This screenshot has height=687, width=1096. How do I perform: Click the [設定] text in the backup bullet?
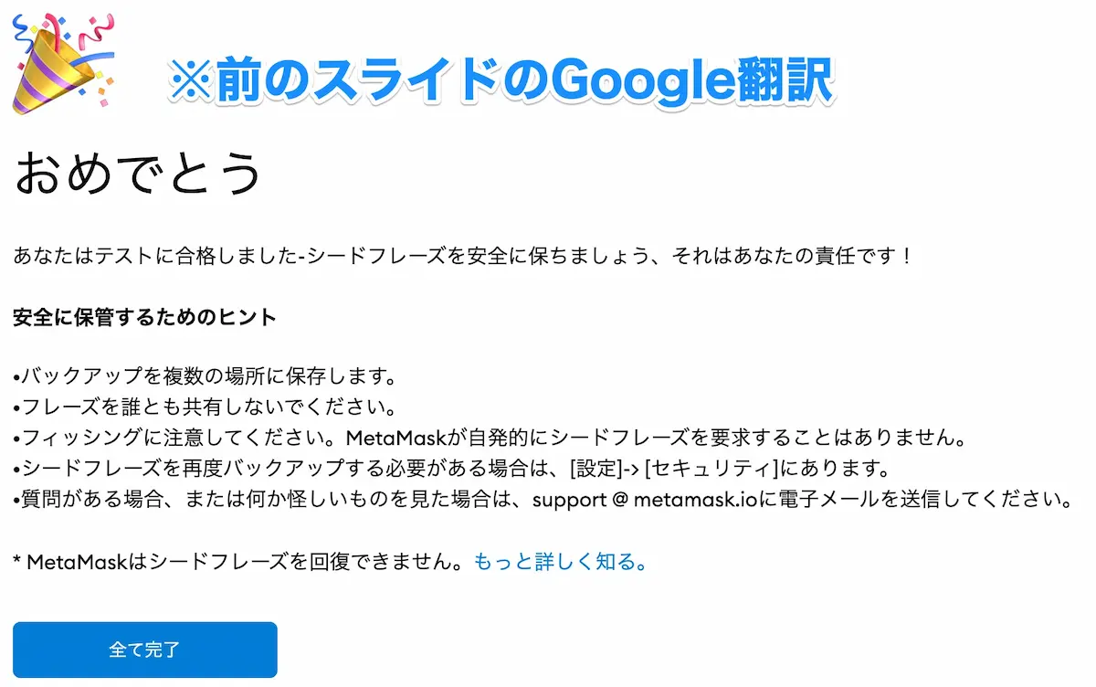click(598, 469)
